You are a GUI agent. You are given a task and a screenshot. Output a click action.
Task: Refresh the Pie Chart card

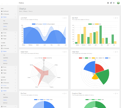pyautogui.click(x=64, y=93)
